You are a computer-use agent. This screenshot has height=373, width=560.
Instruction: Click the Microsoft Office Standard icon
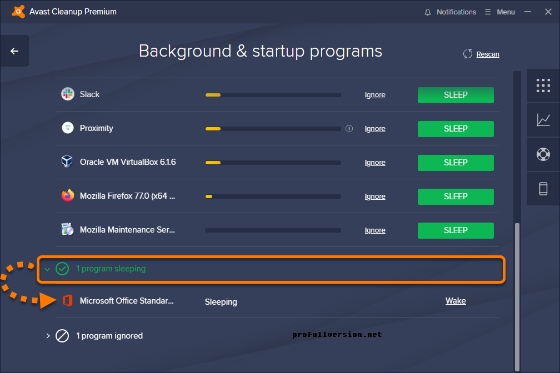coord(68,300)
